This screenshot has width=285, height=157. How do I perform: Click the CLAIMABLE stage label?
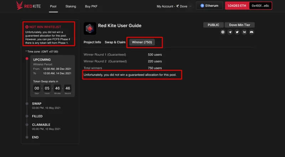pyautogui.click(x=41, y=125)
